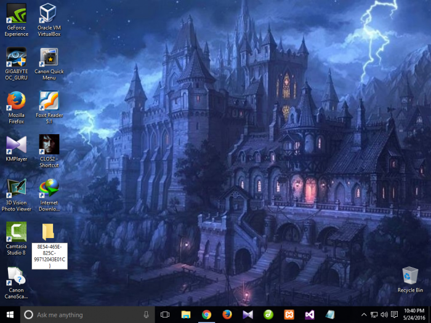Select the KMPlayer desktop shortcut

coord(16,148)
